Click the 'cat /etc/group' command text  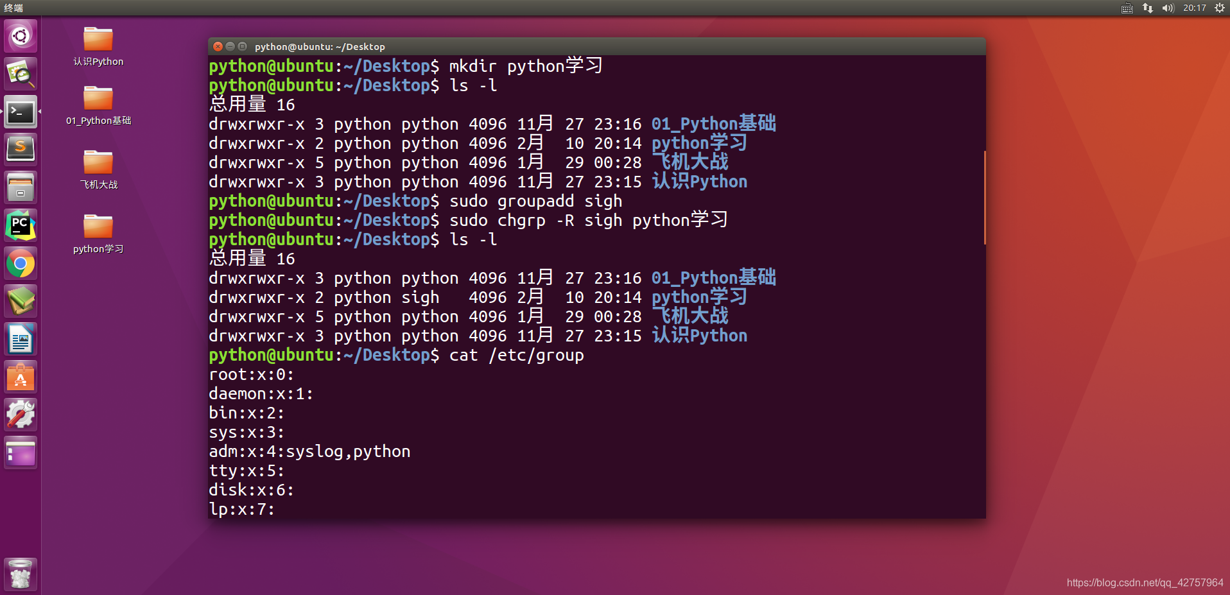pyautogui.click(x=517, y=355)
